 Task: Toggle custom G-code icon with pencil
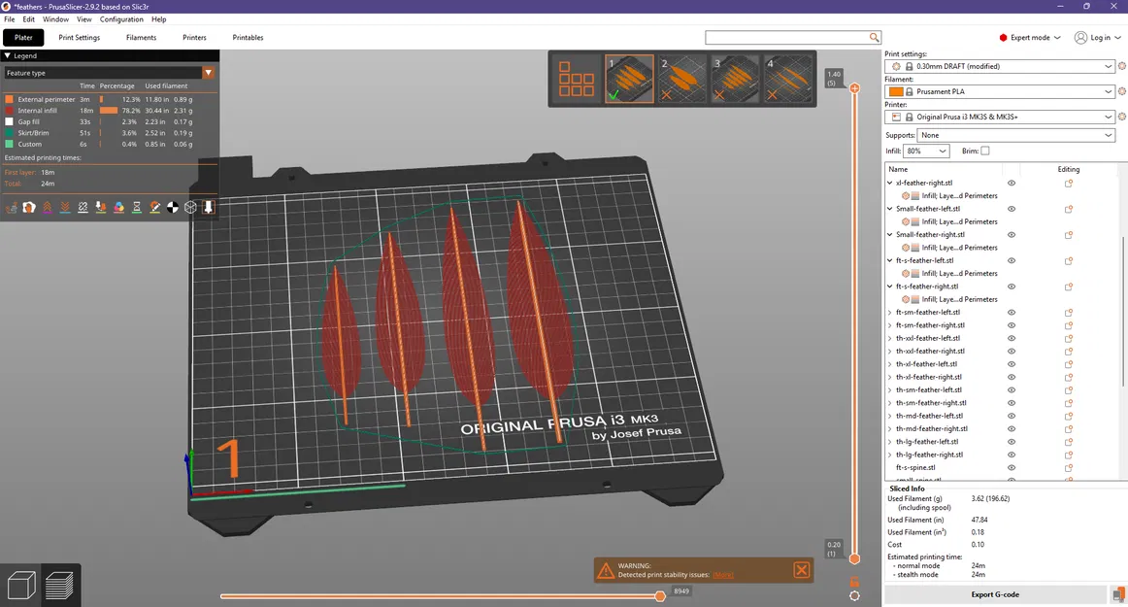154,208
